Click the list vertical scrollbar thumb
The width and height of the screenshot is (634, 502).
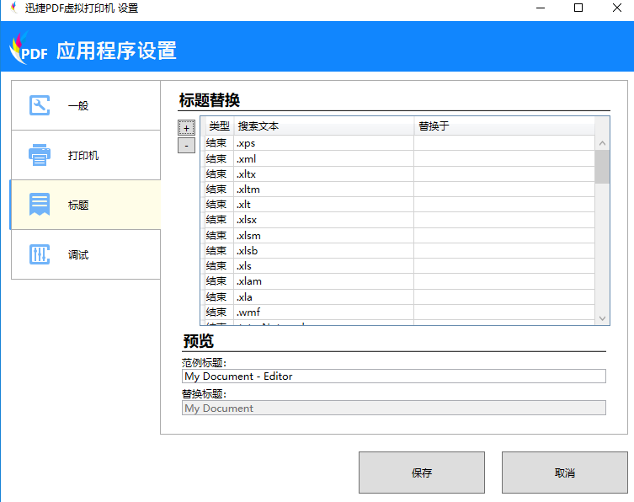coord(602,167)
